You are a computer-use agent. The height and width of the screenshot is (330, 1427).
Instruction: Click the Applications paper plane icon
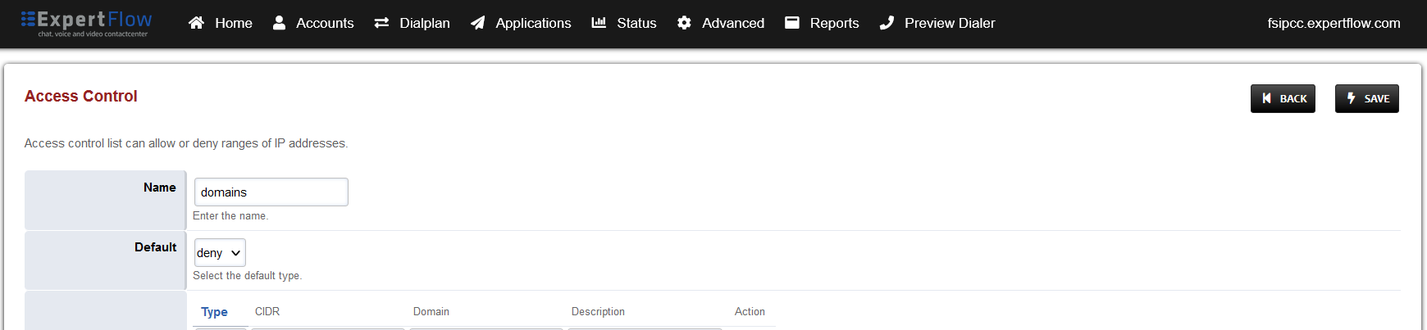coord(477,23)
